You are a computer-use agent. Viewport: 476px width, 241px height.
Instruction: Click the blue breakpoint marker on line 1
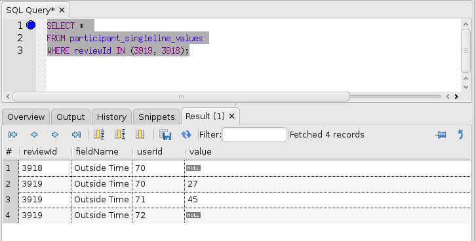tap(31, 25)
